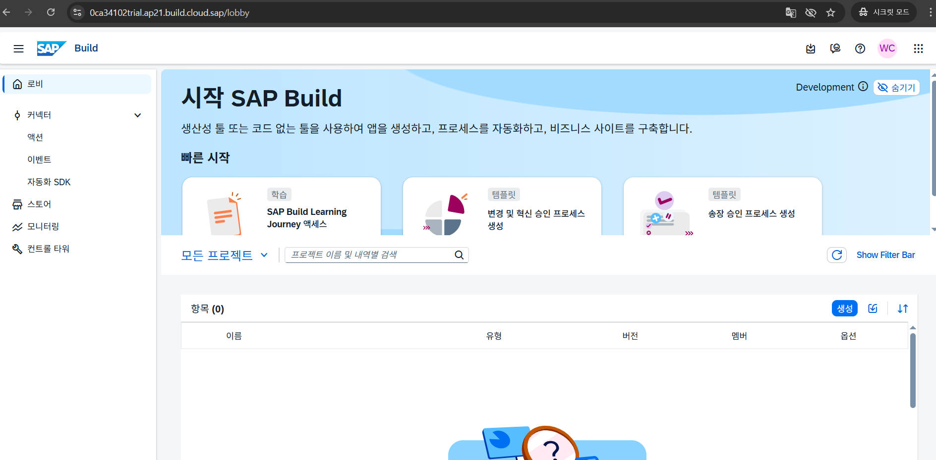Open 이벤트 under connectors
936x460 pixels.
point(39,159)
